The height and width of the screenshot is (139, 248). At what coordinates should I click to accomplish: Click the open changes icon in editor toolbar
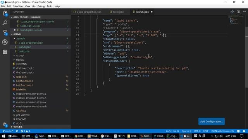click(x=232, y=12)
